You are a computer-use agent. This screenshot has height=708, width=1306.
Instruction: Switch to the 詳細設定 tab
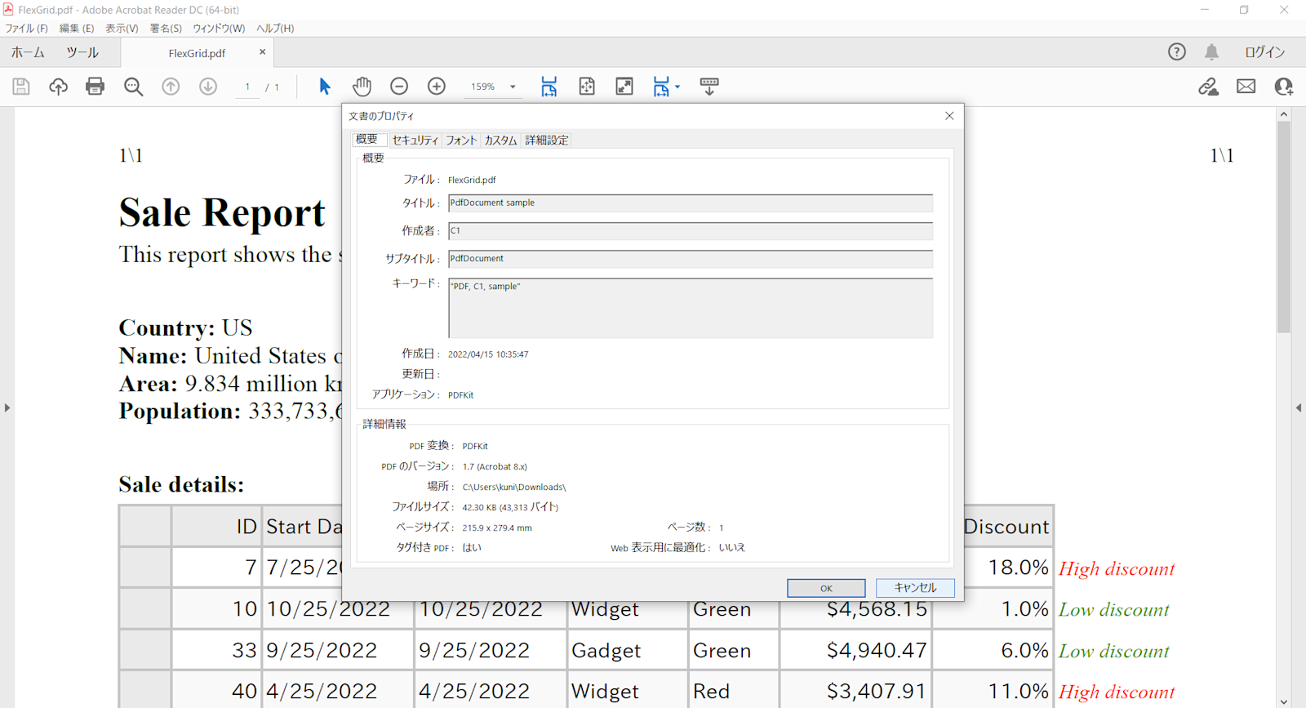[546, 140]
